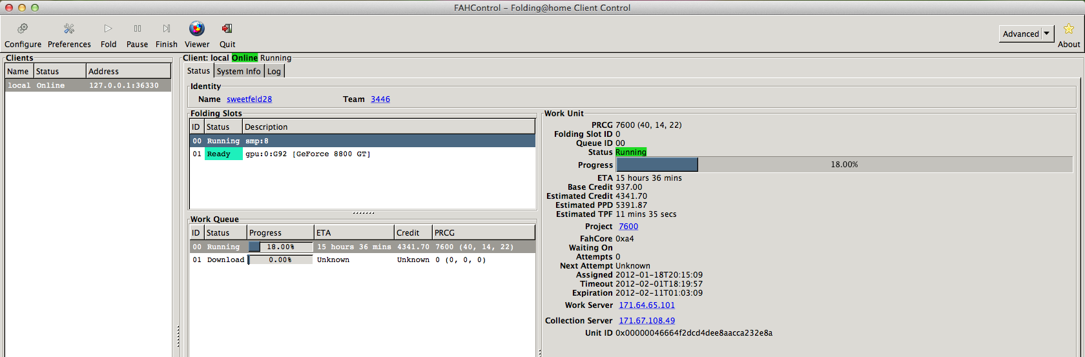Open the Project 7600 link
The image size is (1085, 357).
[x=628, y=227]
